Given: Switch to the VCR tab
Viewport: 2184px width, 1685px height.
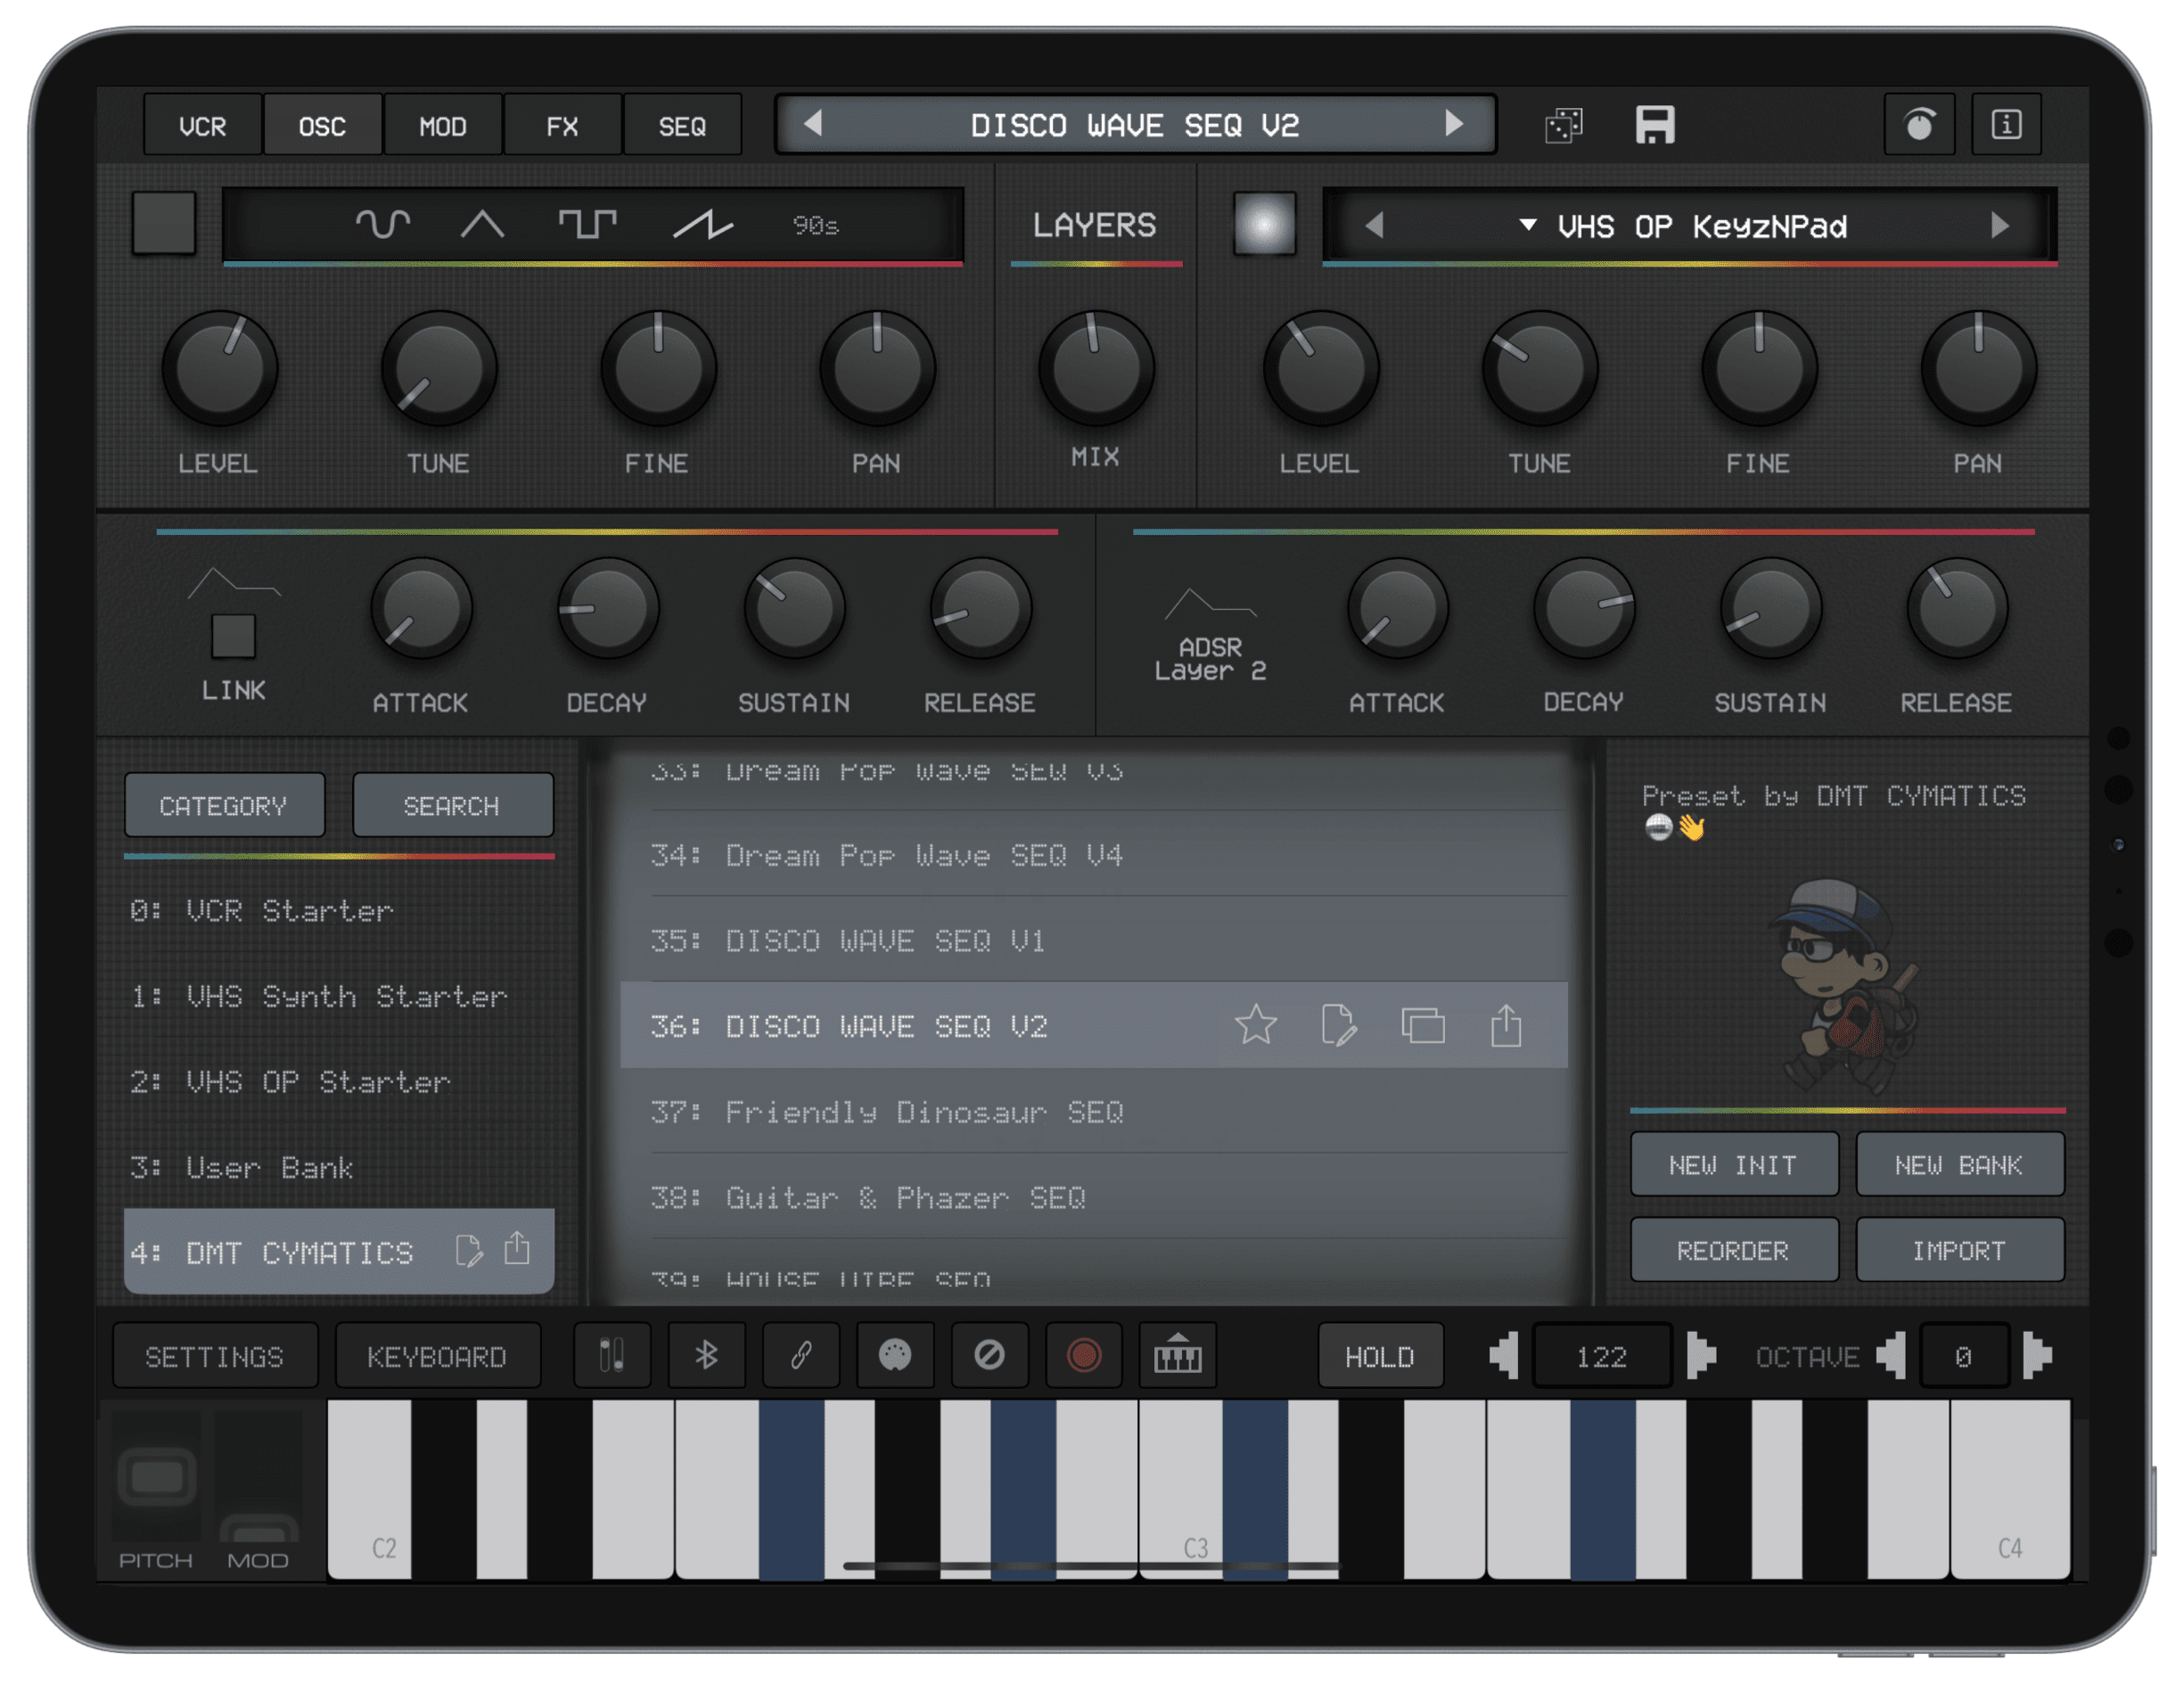Looking at the screenshot, I should 203,126.
